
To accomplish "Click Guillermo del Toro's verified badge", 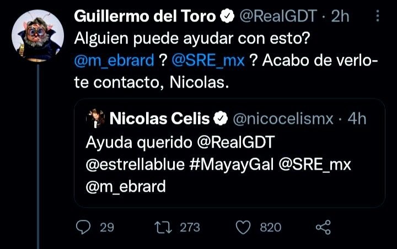I will [x=226, y=17].
